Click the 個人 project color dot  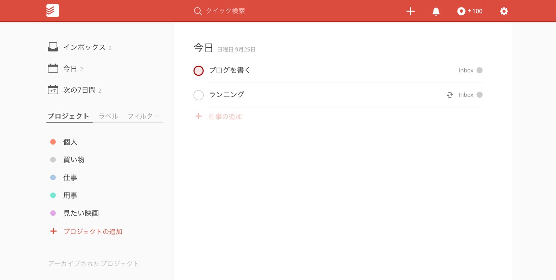pos(53,142)
